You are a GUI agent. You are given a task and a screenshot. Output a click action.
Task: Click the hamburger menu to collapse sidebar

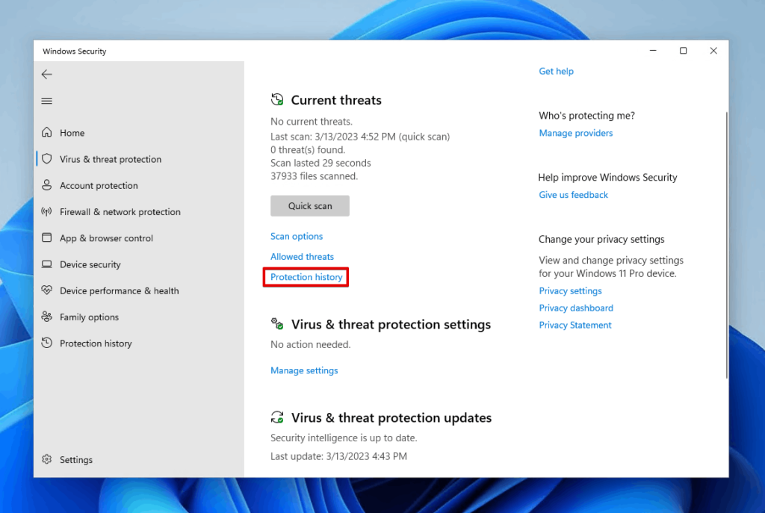click(46, 101)
